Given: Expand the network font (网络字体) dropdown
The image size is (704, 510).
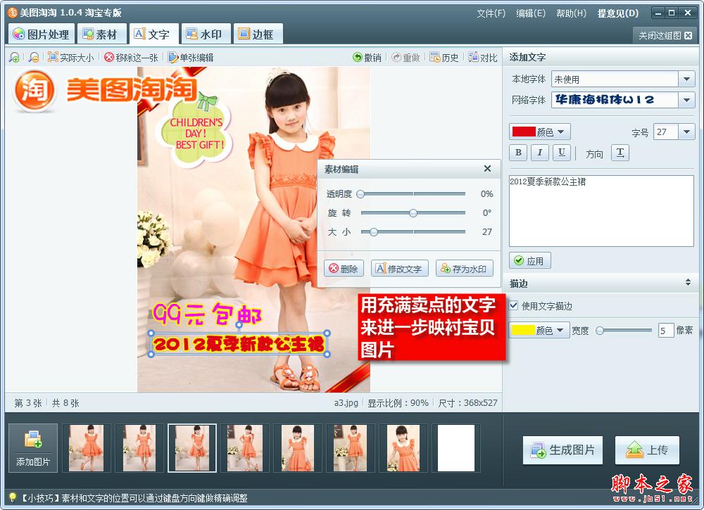Looking at the screenshot, I should point(686,100).
